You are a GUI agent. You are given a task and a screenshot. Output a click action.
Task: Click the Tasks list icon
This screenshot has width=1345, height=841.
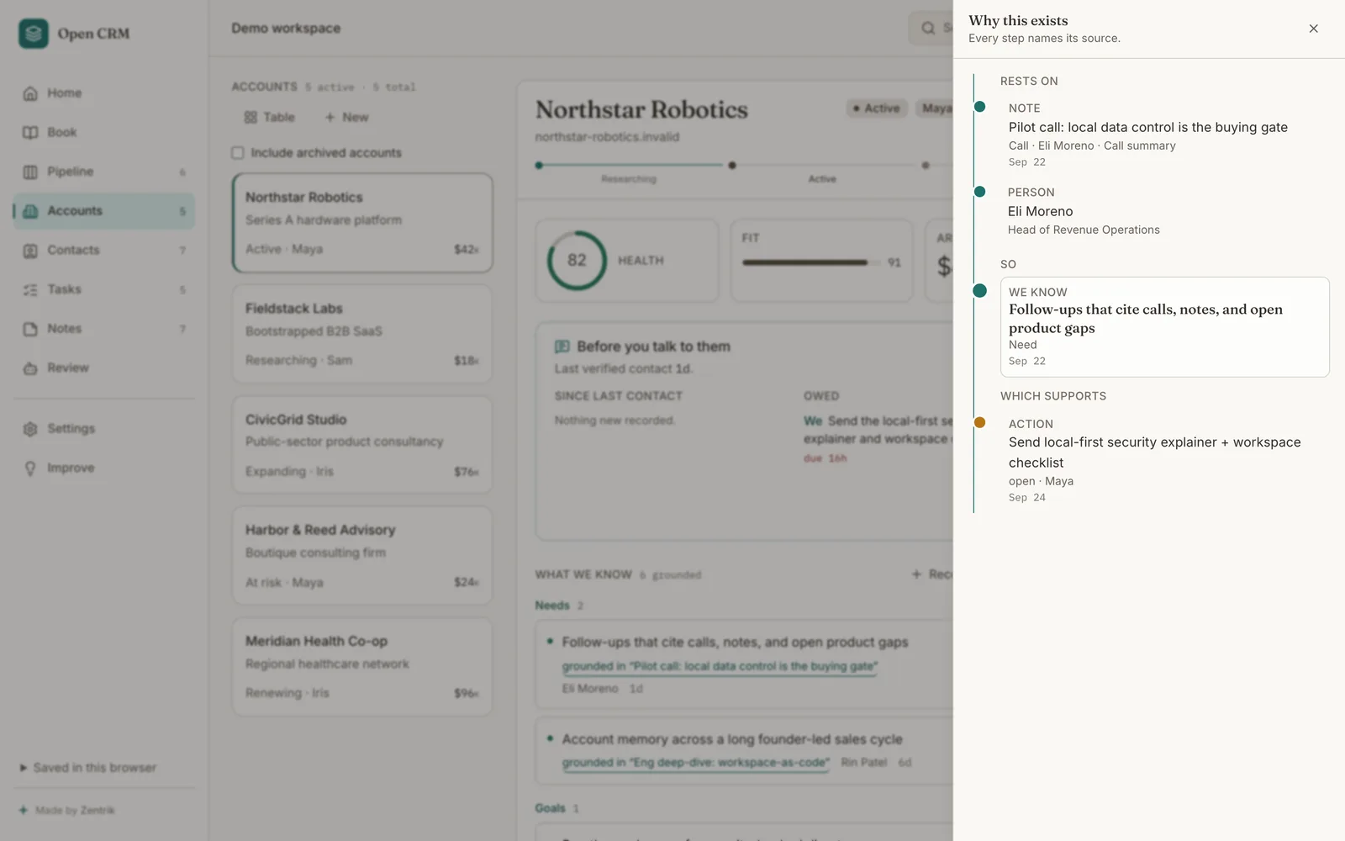30,290
